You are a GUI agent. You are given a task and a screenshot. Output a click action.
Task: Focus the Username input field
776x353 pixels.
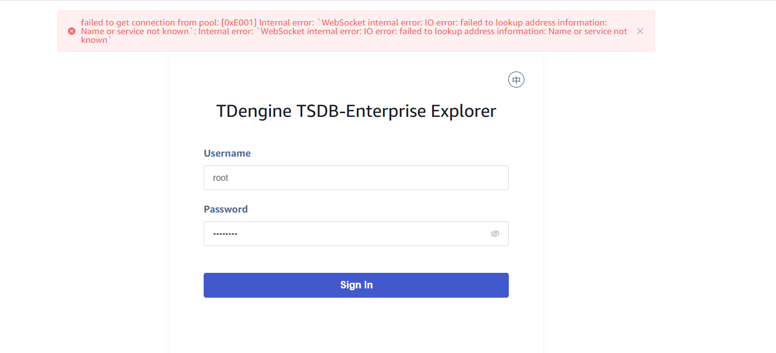(356, 178)
